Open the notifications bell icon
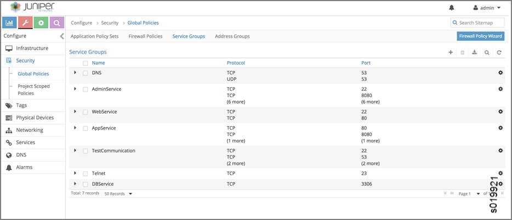The height and width of the screenshot is (220, 512). [452, 8]
